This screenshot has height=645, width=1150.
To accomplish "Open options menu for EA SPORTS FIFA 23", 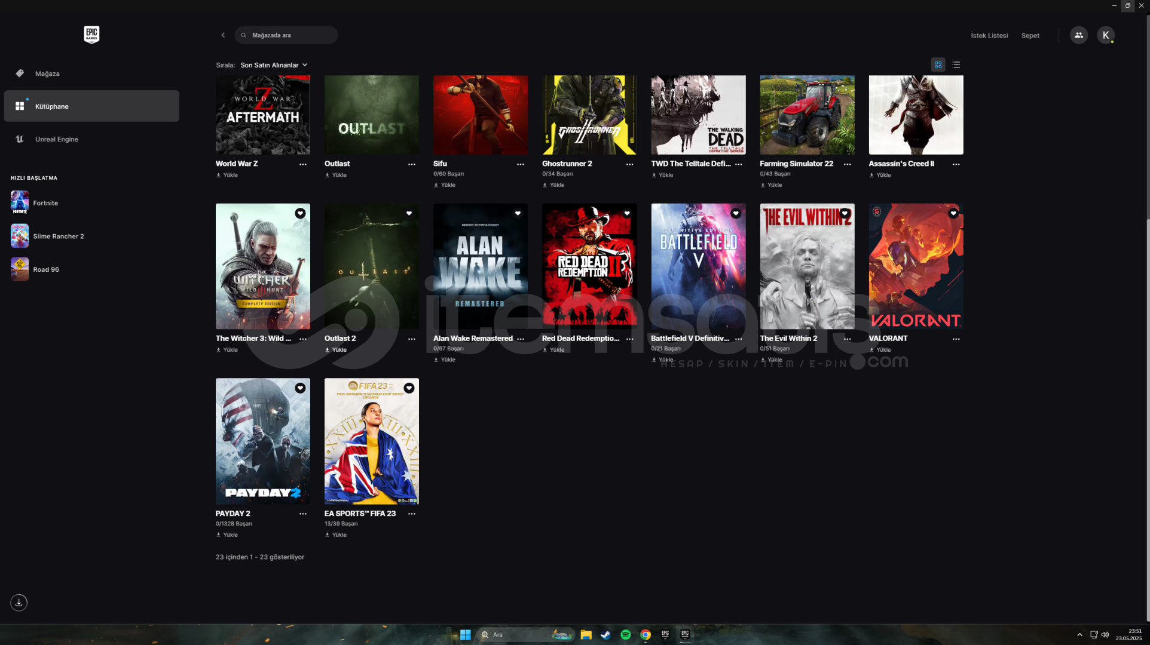I will pyautogui.click(x=412, y=514).
